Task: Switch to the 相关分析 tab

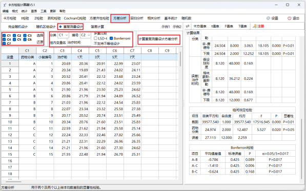Action: (x=154, y=18)
